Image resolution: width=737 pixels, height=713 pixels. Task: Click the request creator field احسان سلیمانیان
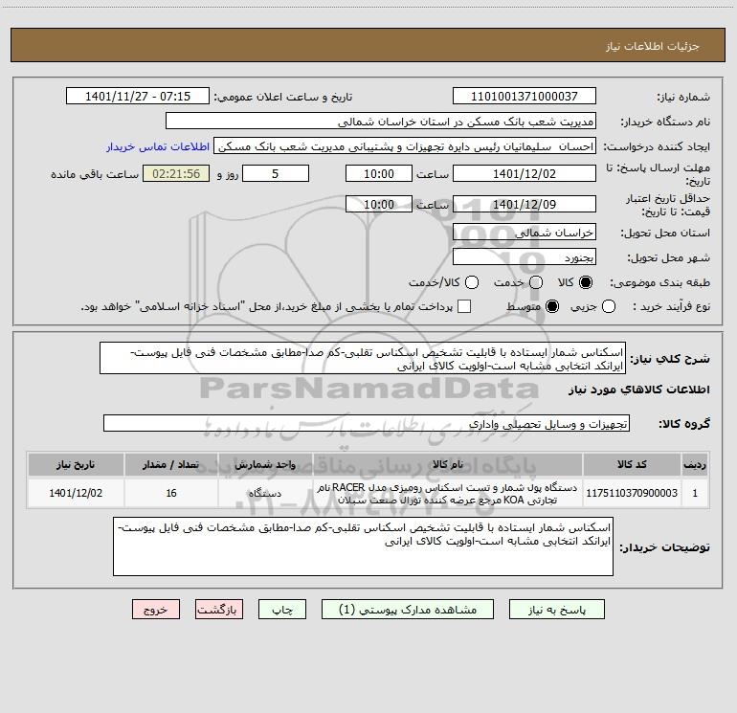tap(405, 145)
